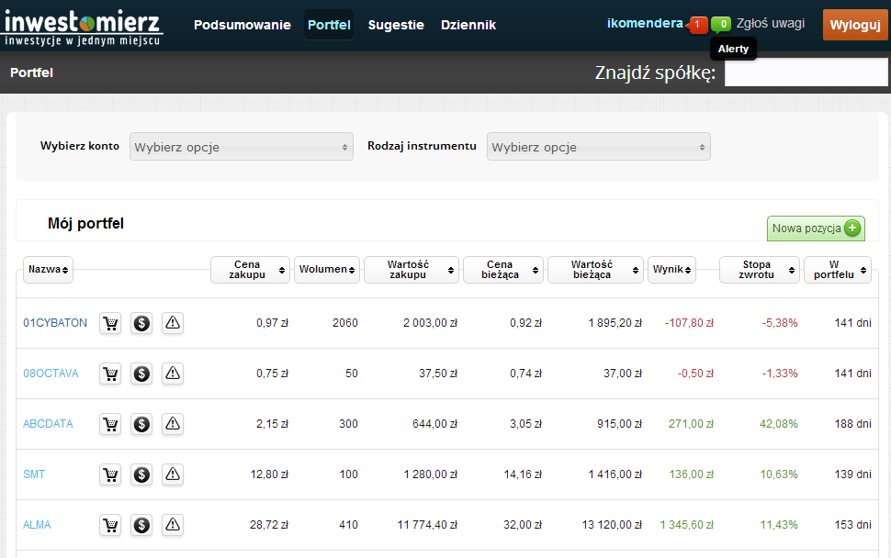This screenshot has height=558, width=891.
Task: Click the dollar coin icon for ALMA
Action: [141, 525]
